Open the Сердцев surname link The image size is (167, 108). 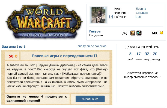tap(142, 13)
